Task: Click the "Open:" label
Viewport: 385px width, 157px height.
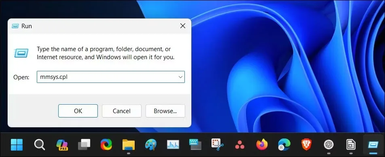Action: pyautogui.click(x=21, y=77)
